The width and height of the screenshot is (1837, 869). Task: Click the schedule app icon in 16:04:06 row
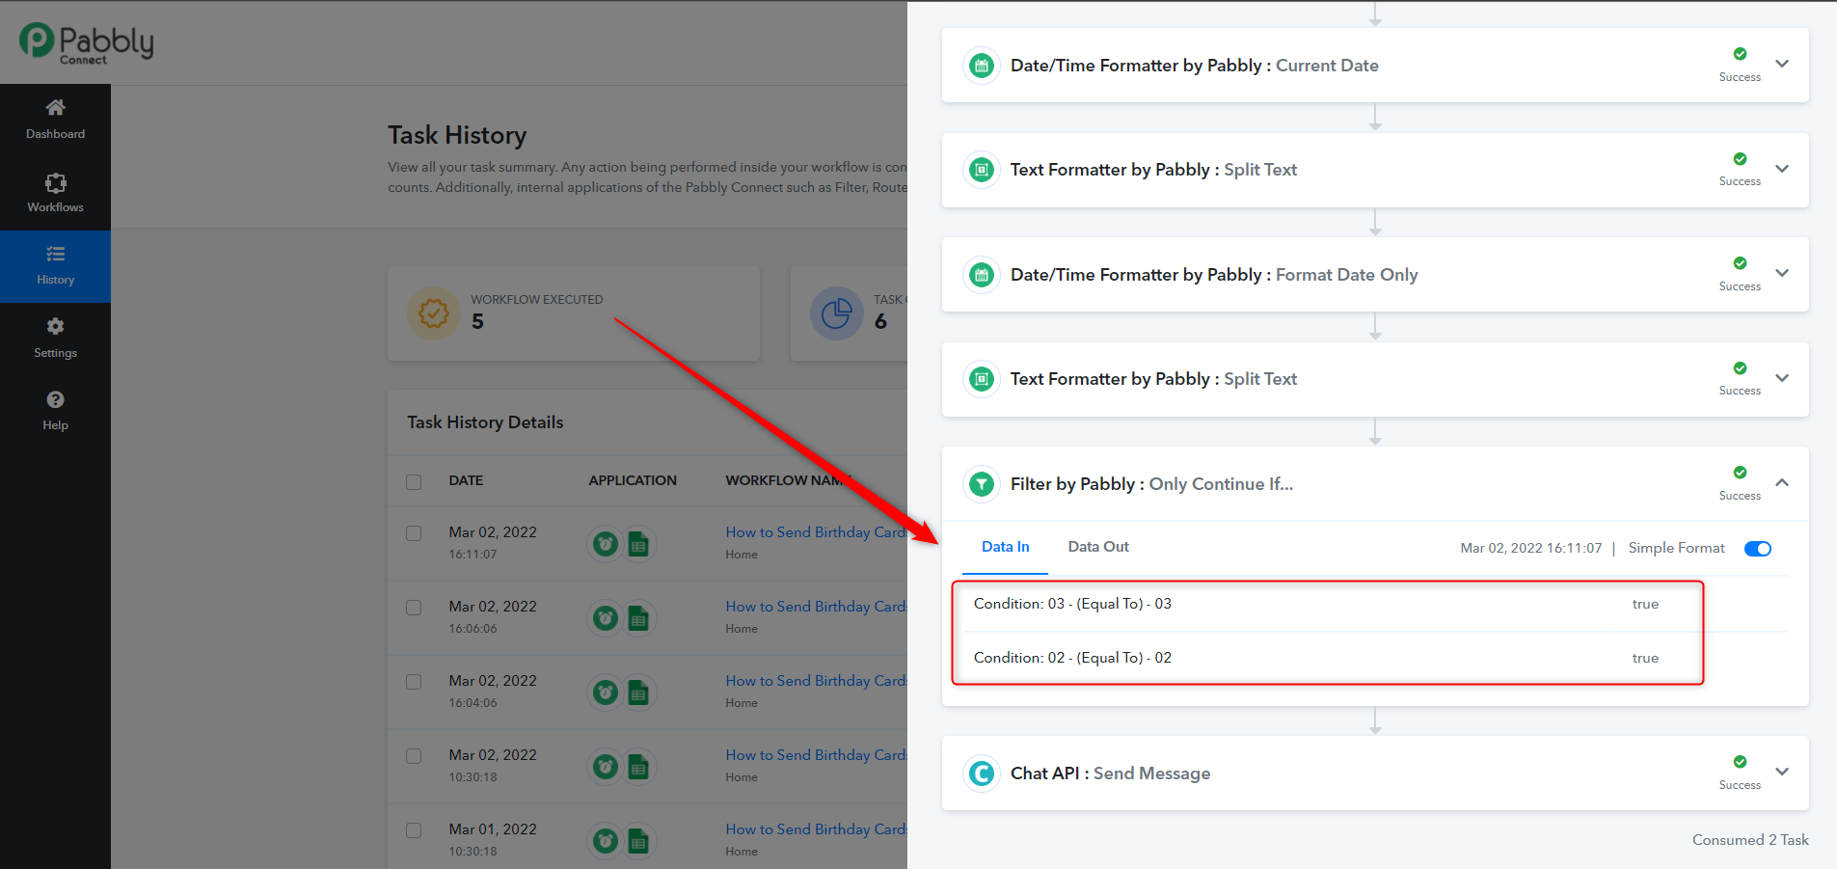pyautogui.click(x=606, y=692)
